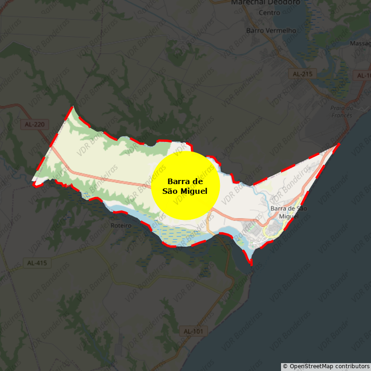Screen dimensions: 371x371
Task: Select the Roteiro town label
Action: pos(122,225)
